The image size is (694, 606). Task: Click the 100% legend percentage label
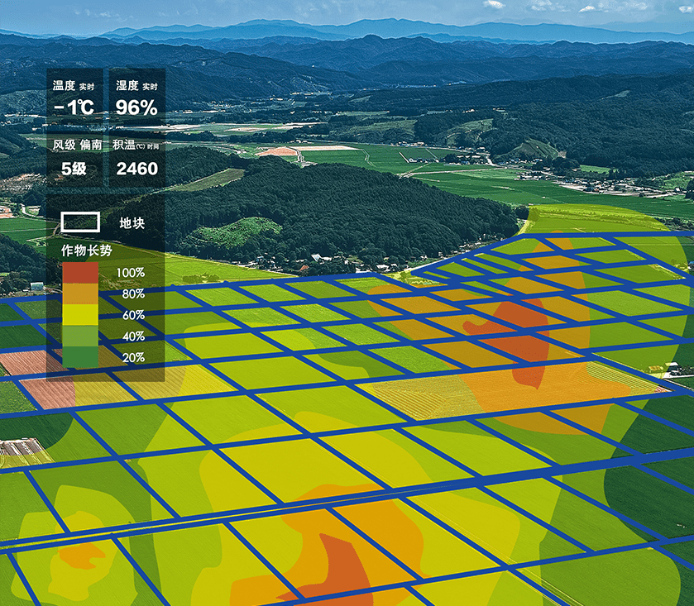tap(131, 272)
